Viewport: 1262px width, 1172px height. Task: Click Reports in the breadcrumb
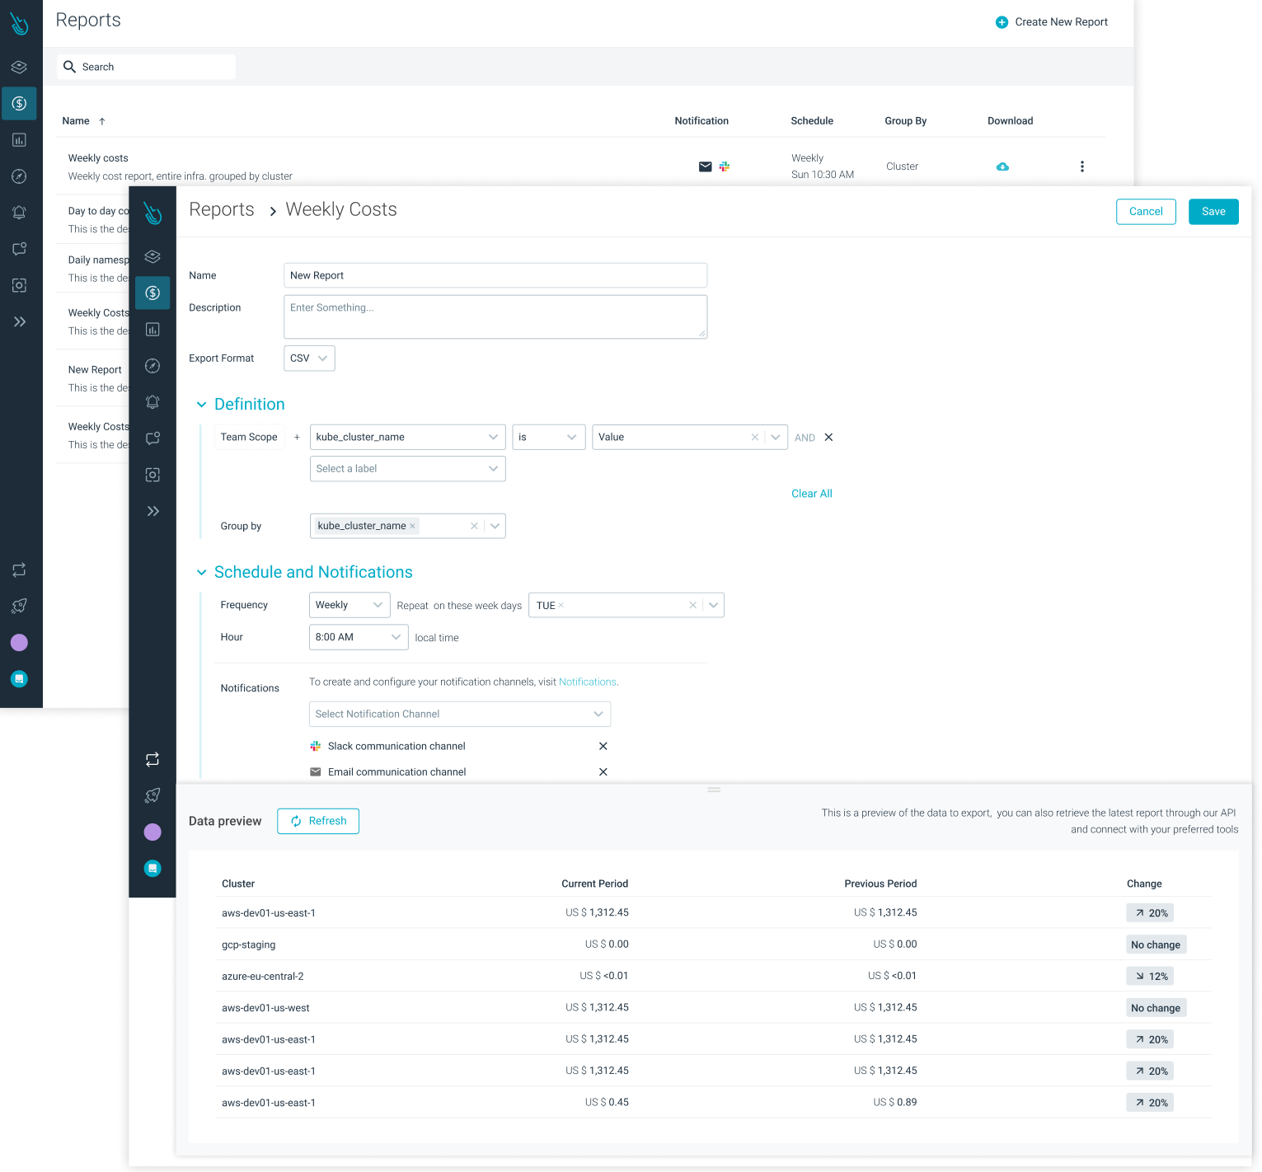[222, 210]
